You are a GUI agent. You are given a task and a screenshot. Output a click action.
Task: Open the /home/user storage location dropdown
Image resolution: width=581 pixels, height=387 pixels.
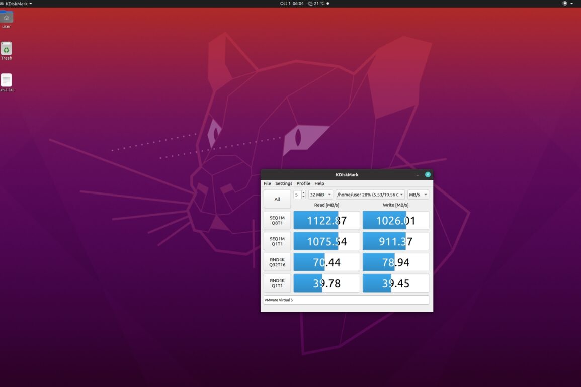coord(370,195)
